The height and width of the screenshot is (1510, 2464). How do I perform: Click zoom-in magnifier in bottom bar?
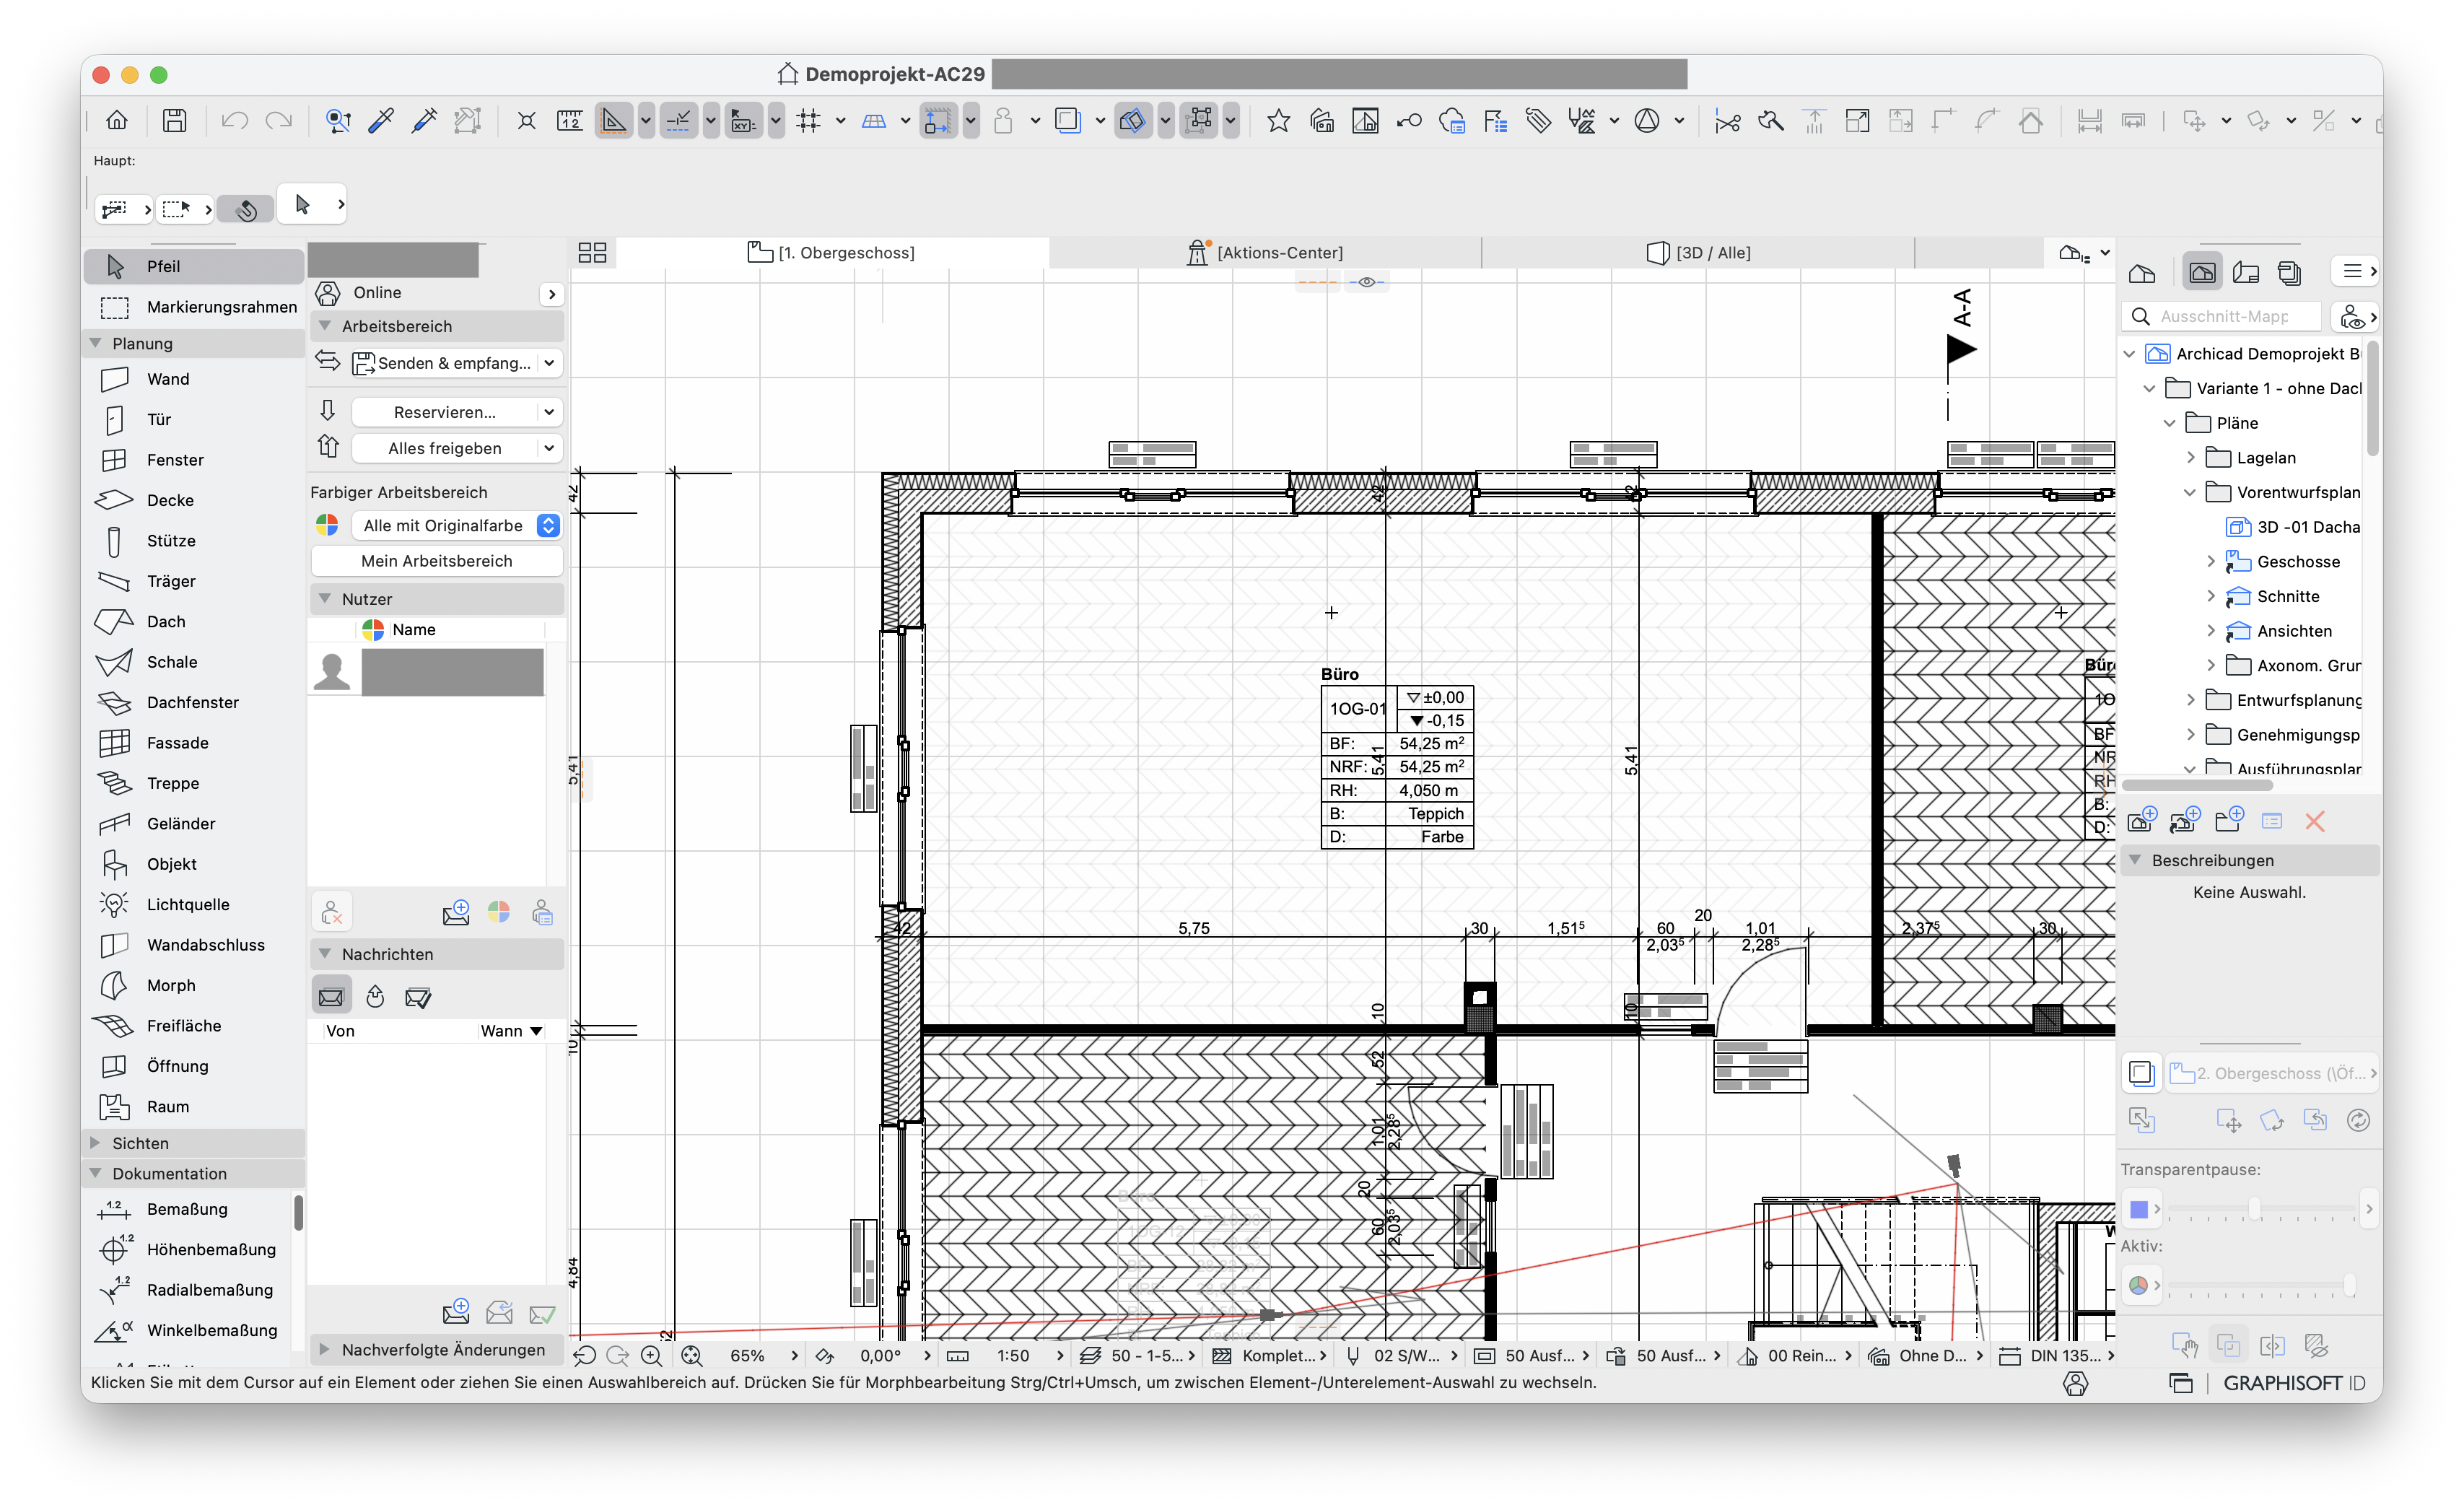point(651,1356)
